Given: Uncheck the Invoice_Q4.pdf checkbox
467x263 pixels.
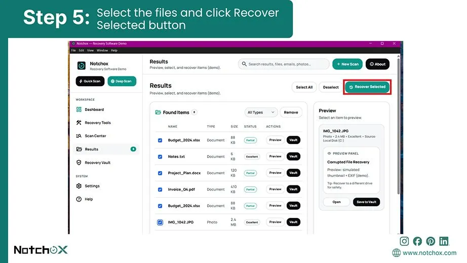Looking at the screenshot, I should coord(160,190).
